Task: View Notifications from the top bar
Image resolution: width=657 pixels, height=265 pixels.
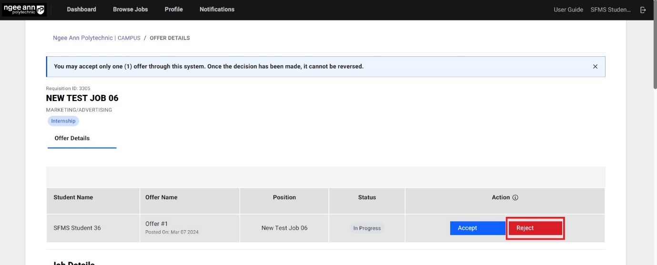Action: (x=217, y=10)
